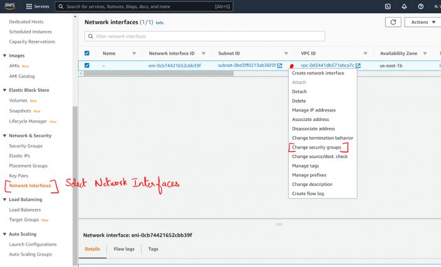Collapse the Network & Security section
The image size is (441, 267).
tap(5, 135)
